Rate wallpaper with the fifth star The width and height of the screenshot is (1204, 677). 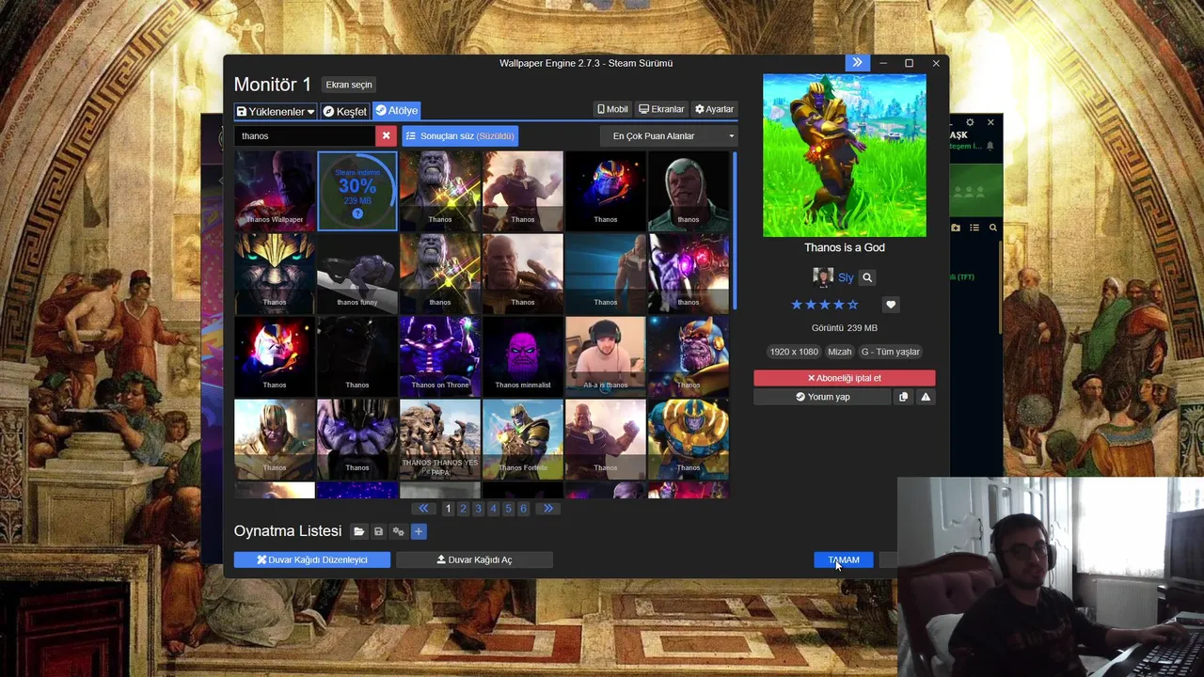click(853, 305)
